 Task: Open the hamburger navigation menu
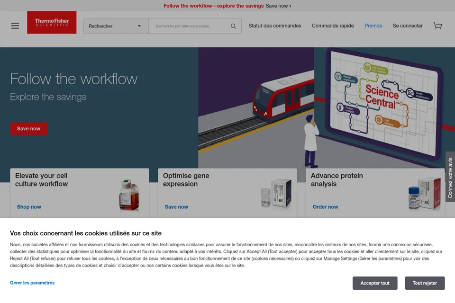tap(15, 26)
